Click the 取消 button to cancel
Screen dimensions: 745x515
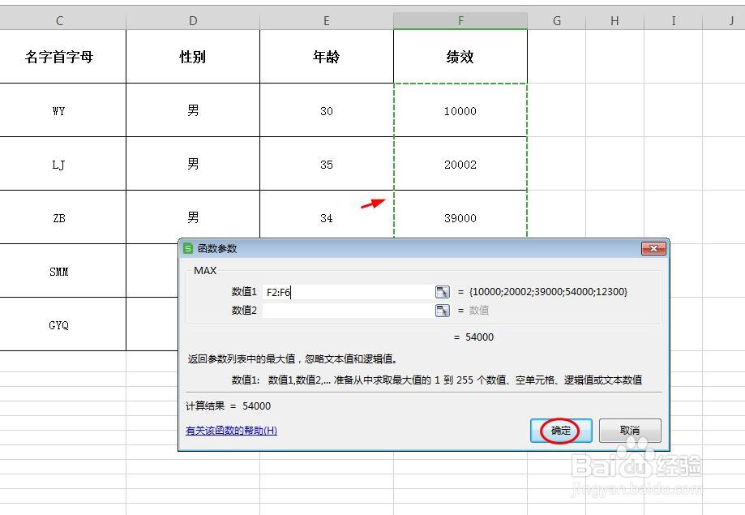pos(631,431)
